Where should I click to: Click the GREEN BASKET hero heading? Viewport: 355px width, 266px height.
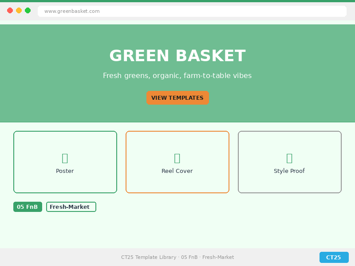(177, 56)
